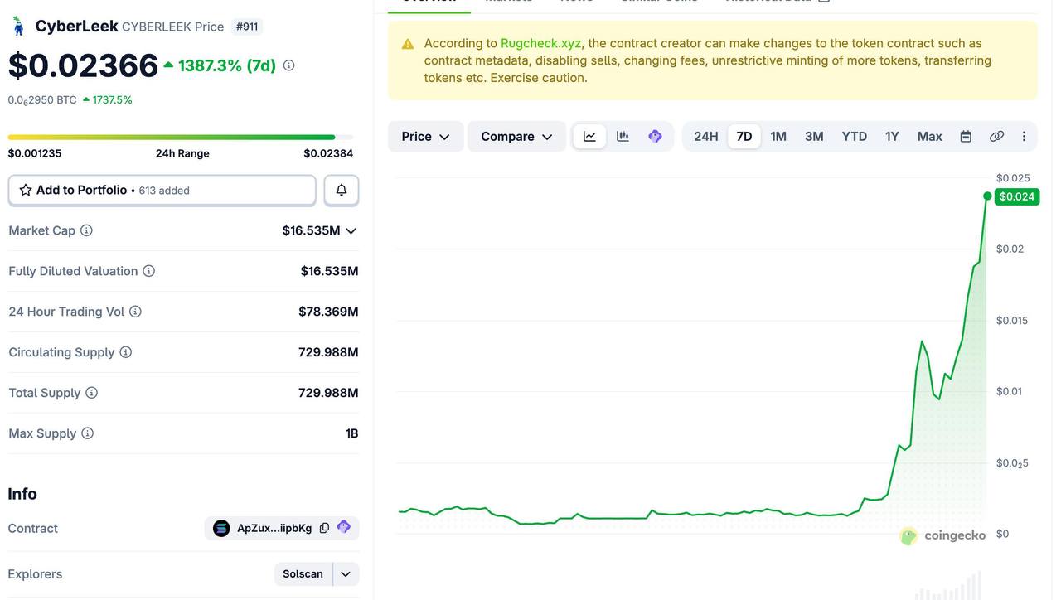Click the 24h Range progress bar
This screenshot has width=1061, height=600.
(181, 138)
